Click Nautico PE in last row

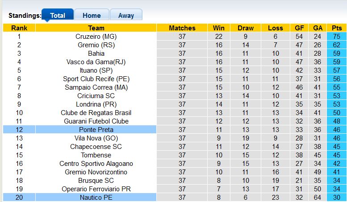click(x=96, y=197)
